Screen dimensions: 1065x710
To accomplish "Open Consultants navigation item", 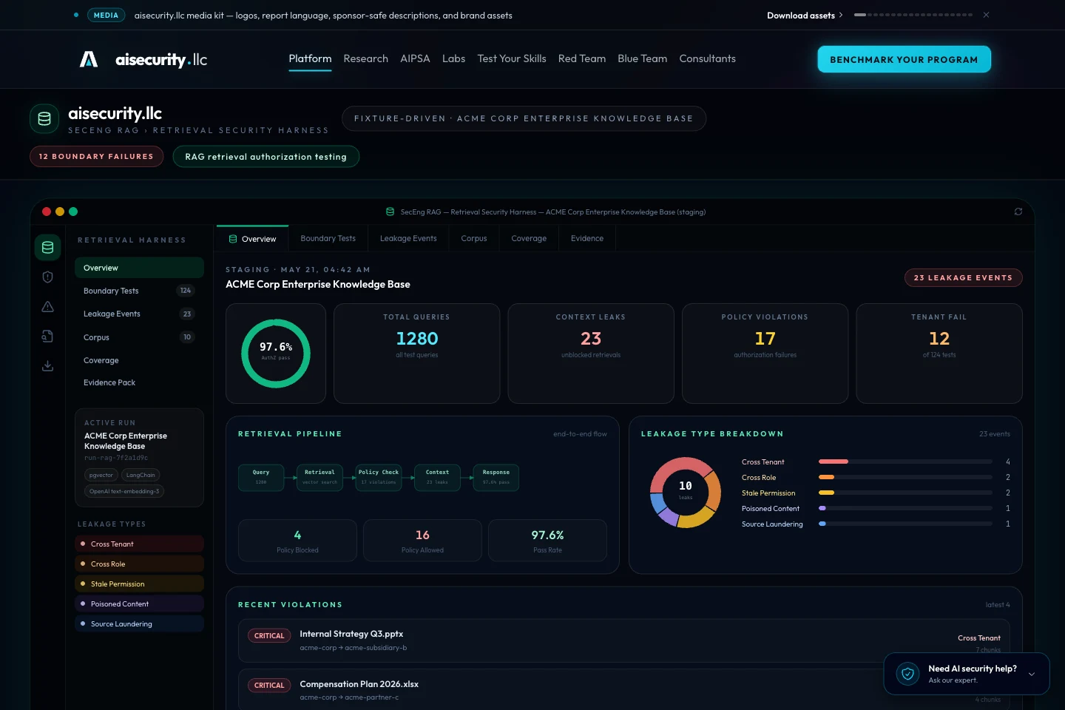I will [708, 58].
